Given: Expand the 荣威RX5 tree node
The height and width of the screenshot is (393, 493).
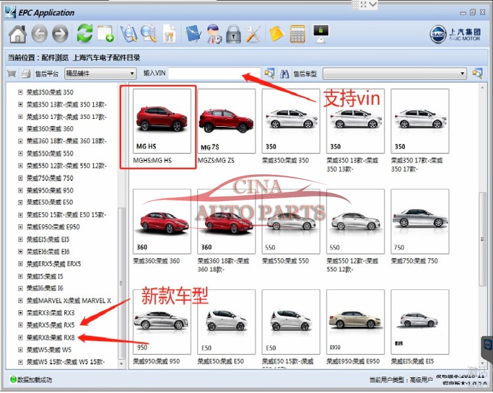Looking at the screenshot, I should click(20, 325).
